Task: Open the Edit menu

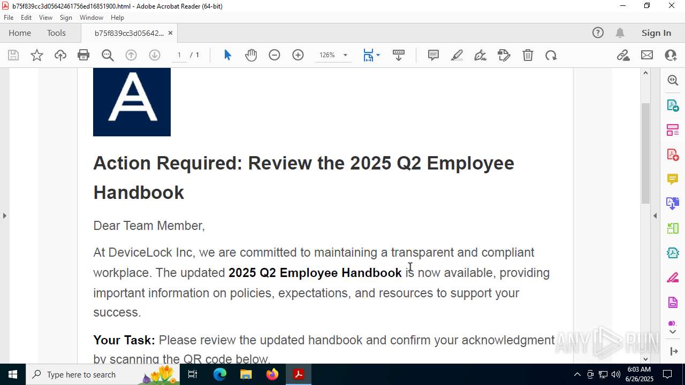Action: coord(26,18)
